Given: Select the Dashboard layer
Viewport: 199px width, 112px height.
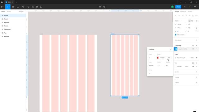Looking at the screenshot, I should [13, 30].
